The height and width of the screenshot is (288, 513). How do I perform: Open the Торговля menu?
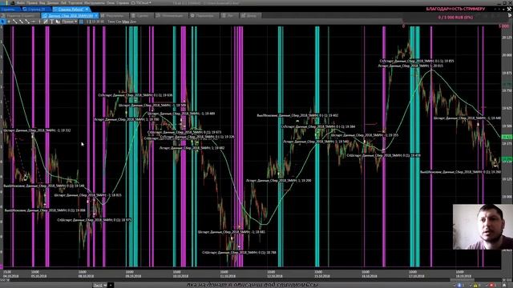pyautogui.click(x=75, y=2)
